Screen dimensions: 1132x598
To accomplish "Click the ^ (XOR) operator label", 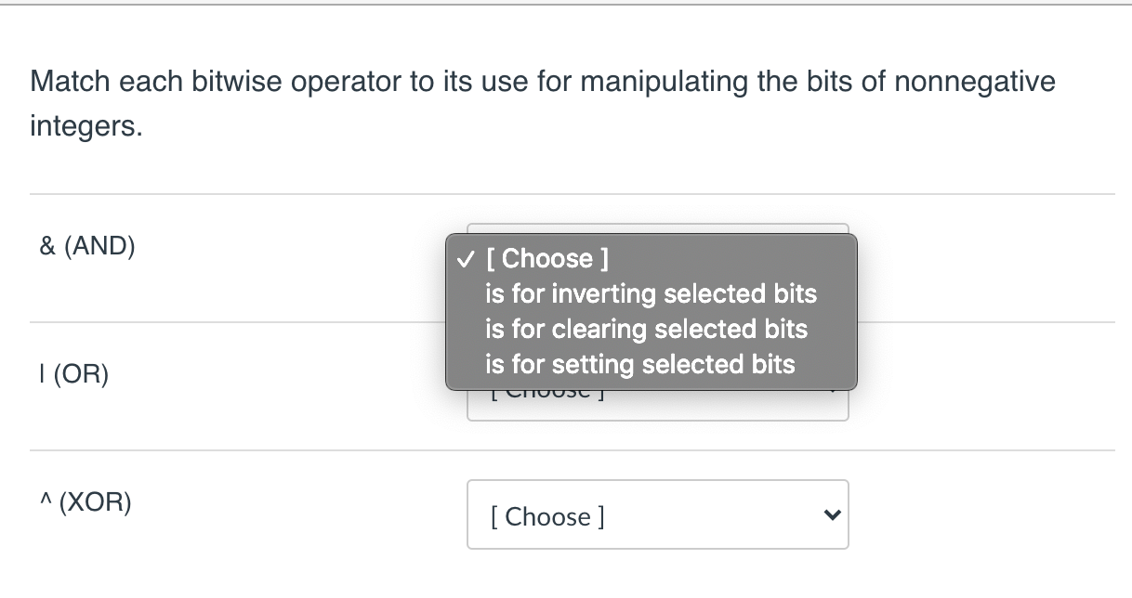I will click(x=86, y=502).
